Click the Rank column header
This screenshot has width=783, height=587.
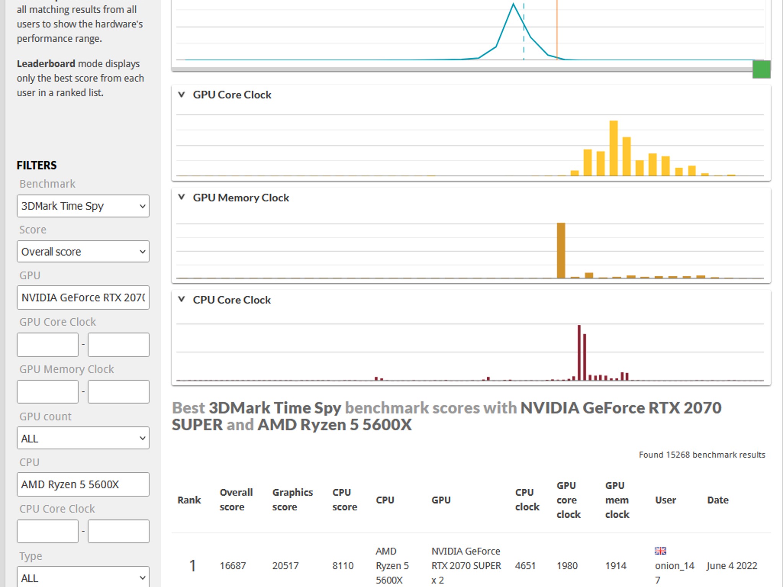pos(189,500)
